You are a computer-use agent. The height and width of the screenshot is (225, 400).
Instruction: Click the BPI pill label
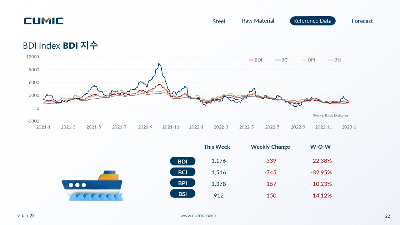click(x=182, y=183)
